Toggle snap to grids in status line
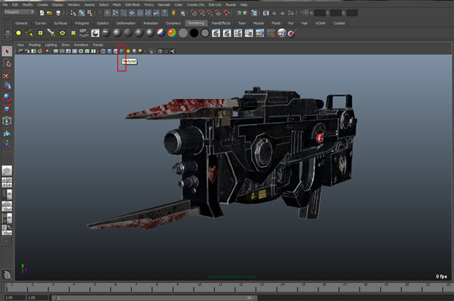This screenshot has height=301, width=454. [194, 13]
